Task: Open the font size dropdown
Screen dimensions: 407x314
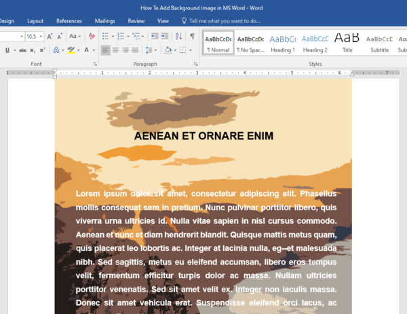Action: click(x=41, y=37)
